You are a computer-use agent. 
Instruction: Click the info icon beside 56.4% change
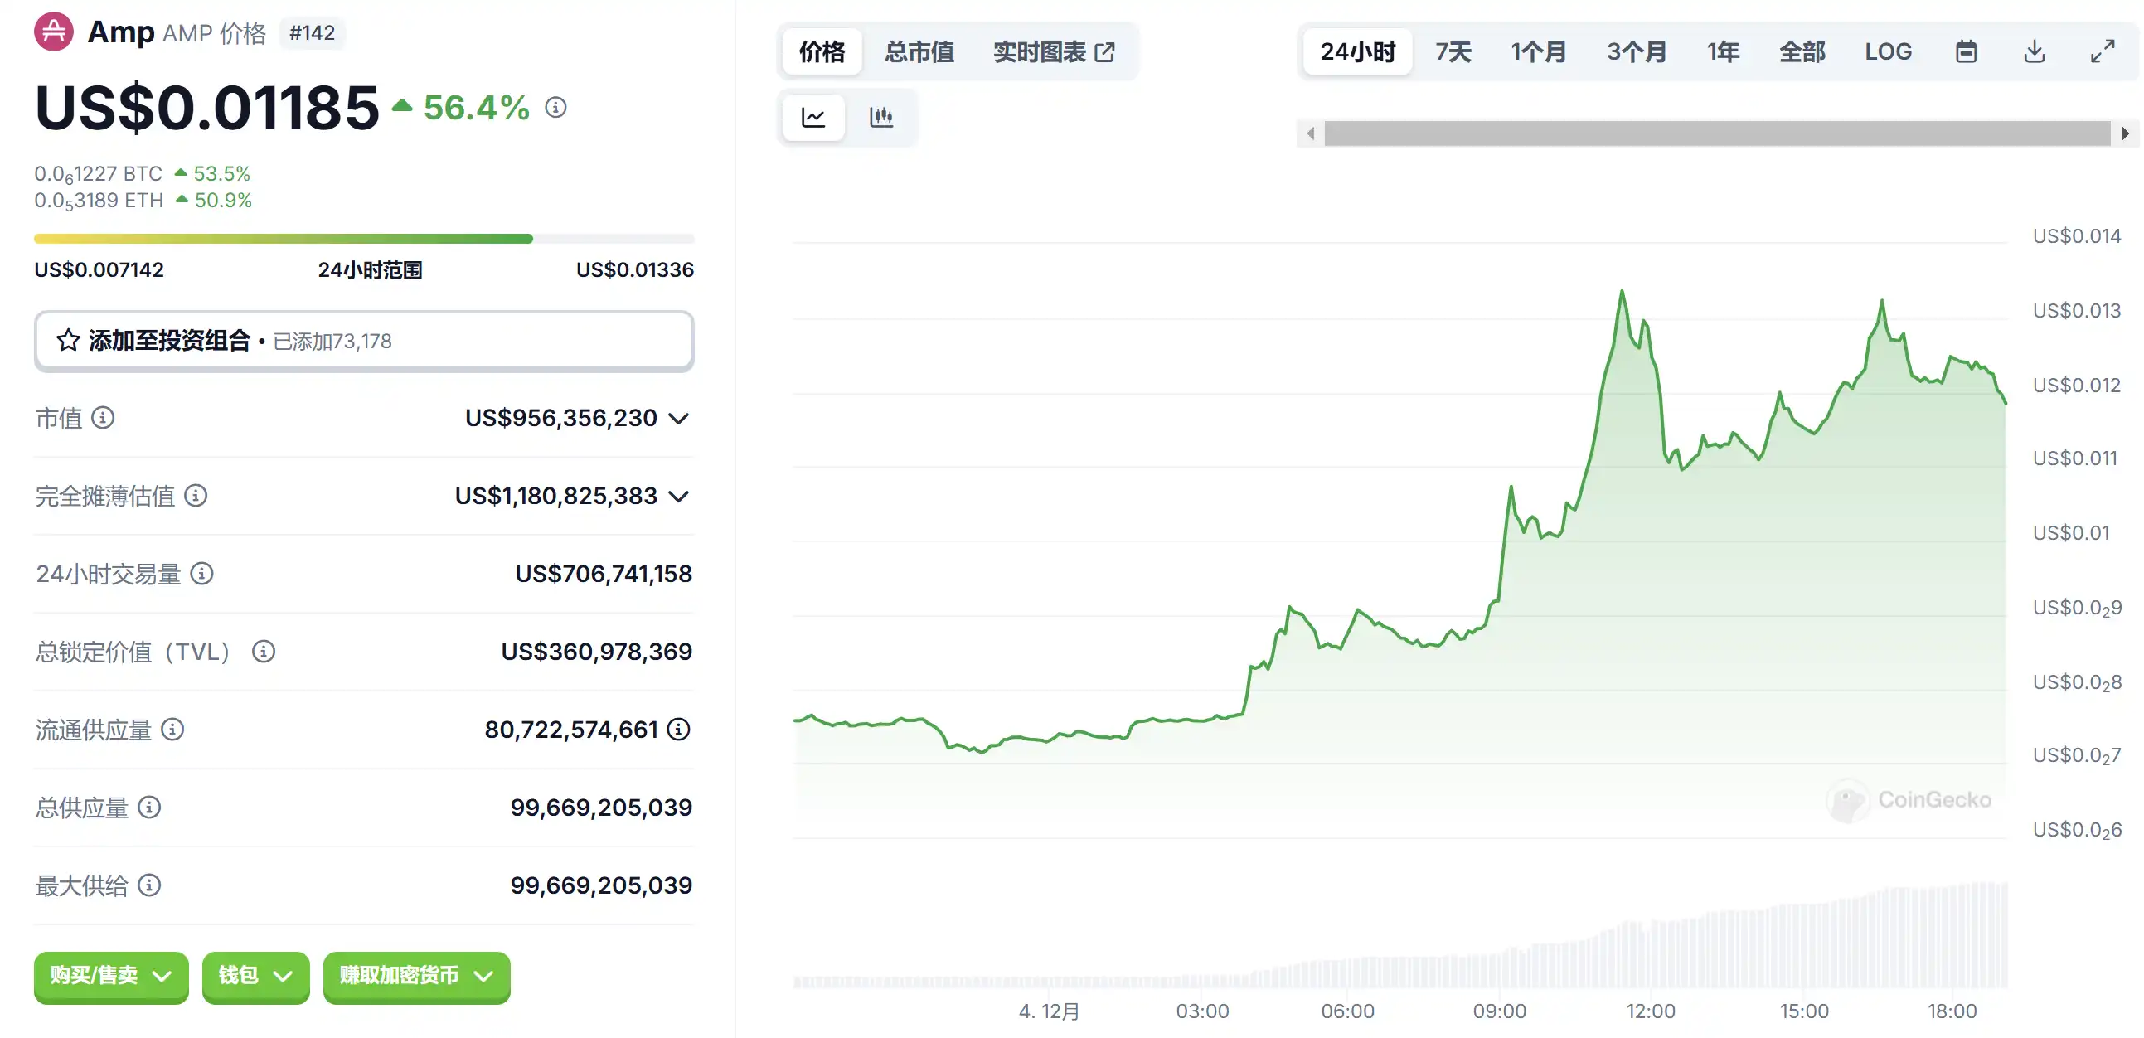coord(555,108)
